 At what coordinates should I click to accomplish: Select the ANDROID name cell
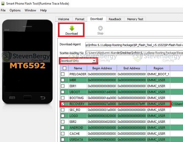(78, 128)
